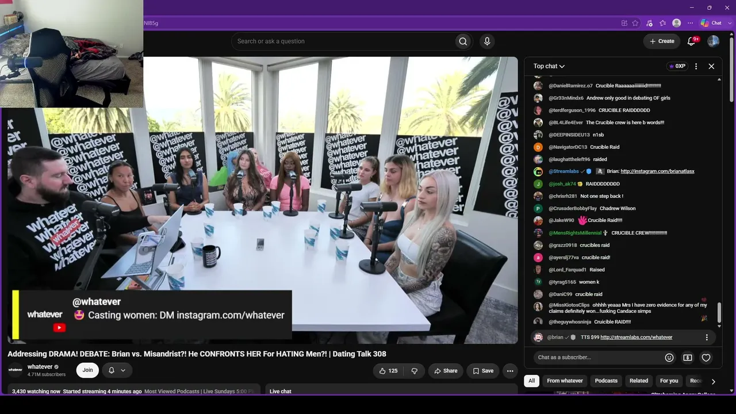
Task: Like the video with thumbs up
Action: point(389,371)
